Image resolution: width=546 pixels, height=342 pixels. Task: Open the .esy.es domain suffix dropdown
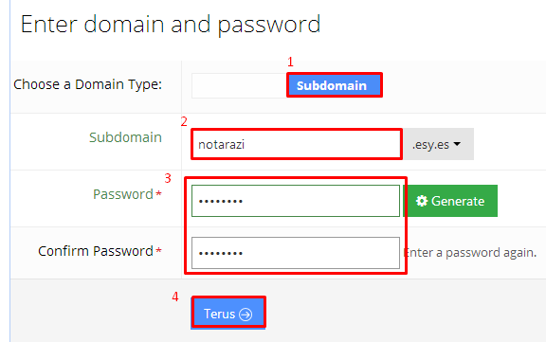438,144
